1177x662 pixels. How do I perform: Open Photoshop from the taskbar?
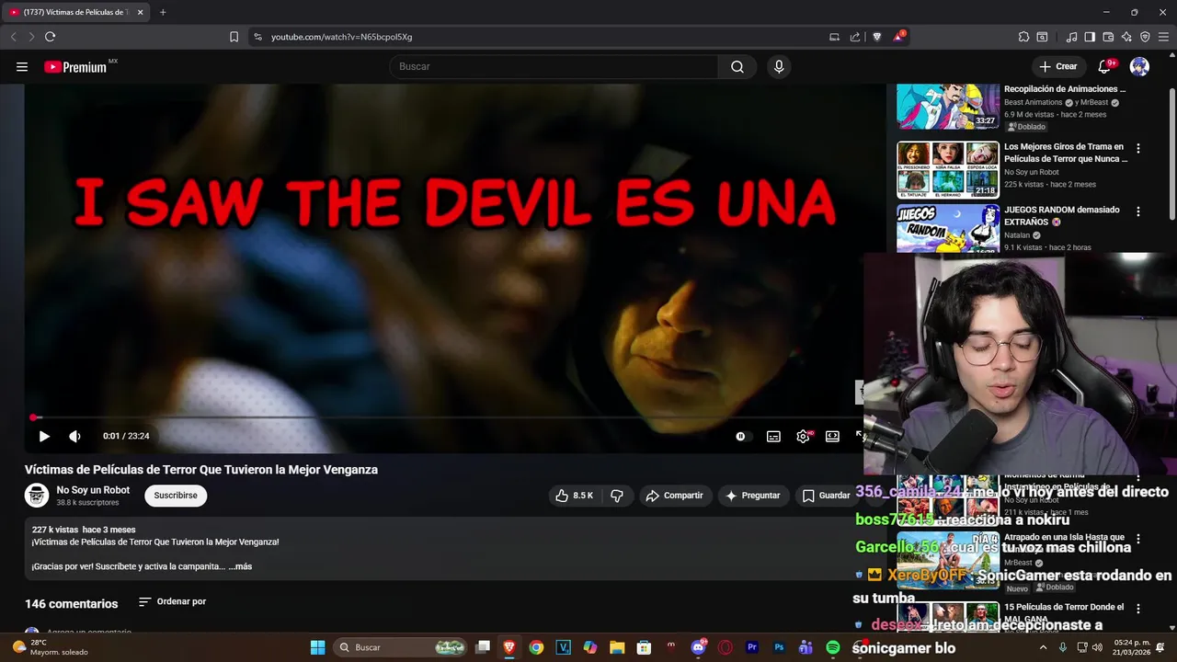[779, 647]
